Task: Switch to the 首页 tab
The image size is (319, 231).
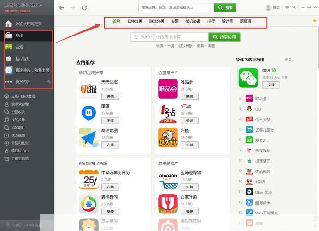Action: point(117,21)
